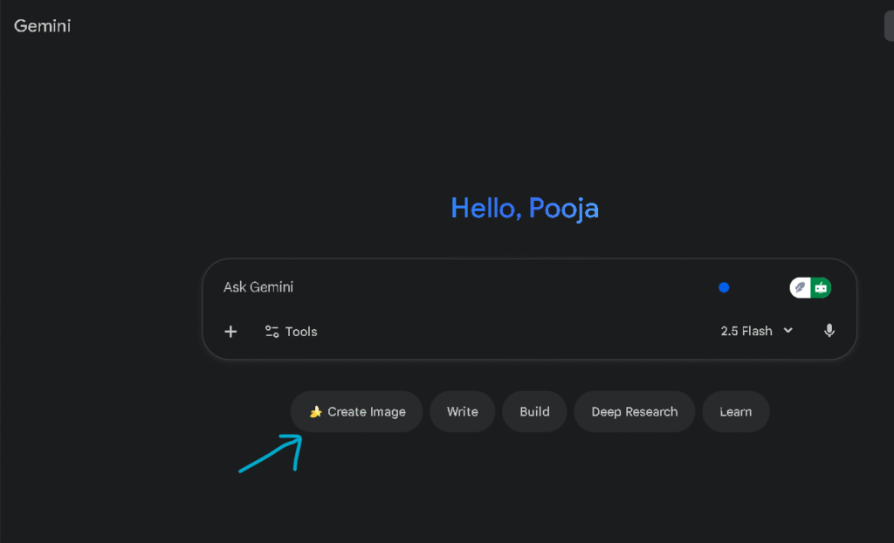This screenshot has width=894, height=543.
Task: Click the Gemini logo text at top left
Action: 41,25
